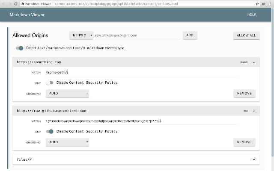Reload the page with the refresh icon
The height and width of the screenshot is (171, 274).
pyautogui.click(x=15, y=3)
